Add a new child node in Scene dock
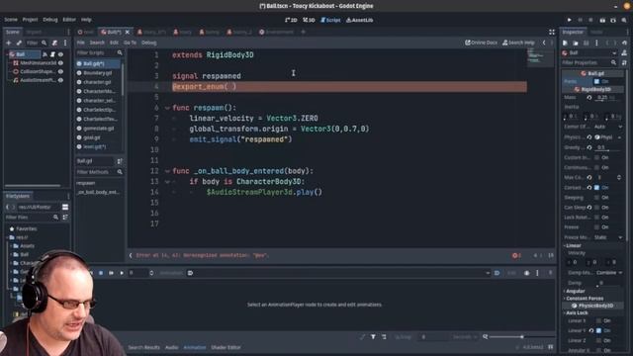Image resolution: width=633 pixels, height=356 pixels. point(9,43)
